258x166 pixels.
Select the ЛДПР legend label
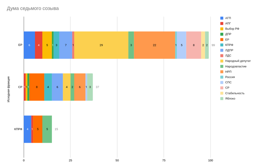[x=230, y=50]
